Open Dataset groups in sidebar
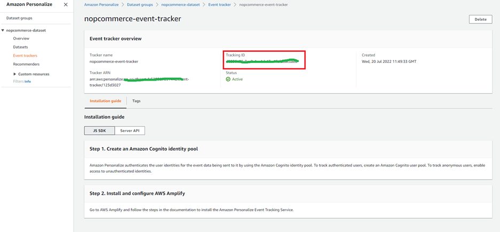The image size is (500, 232). (19, 18)
